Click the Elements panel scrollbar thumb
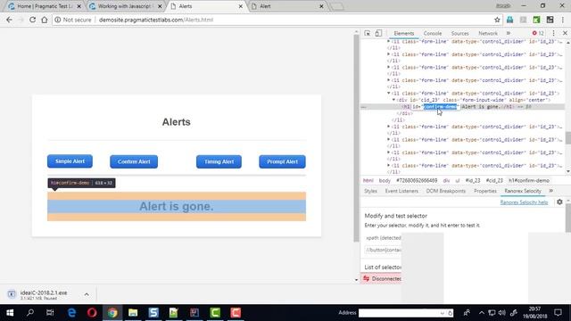Viewport: 571px width, 321px height. [568, 138]
